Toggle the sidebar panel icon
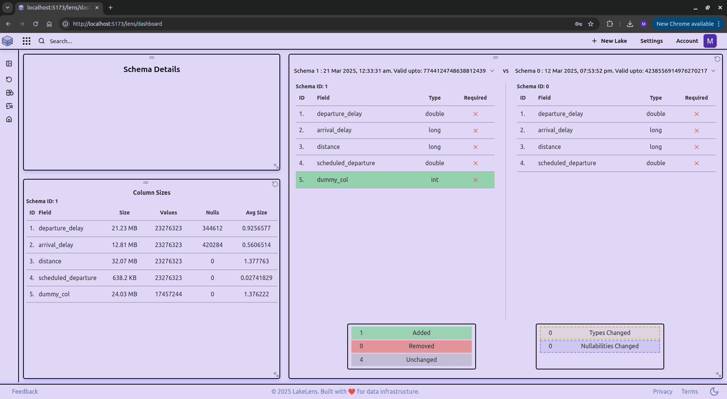 [9, 64]
